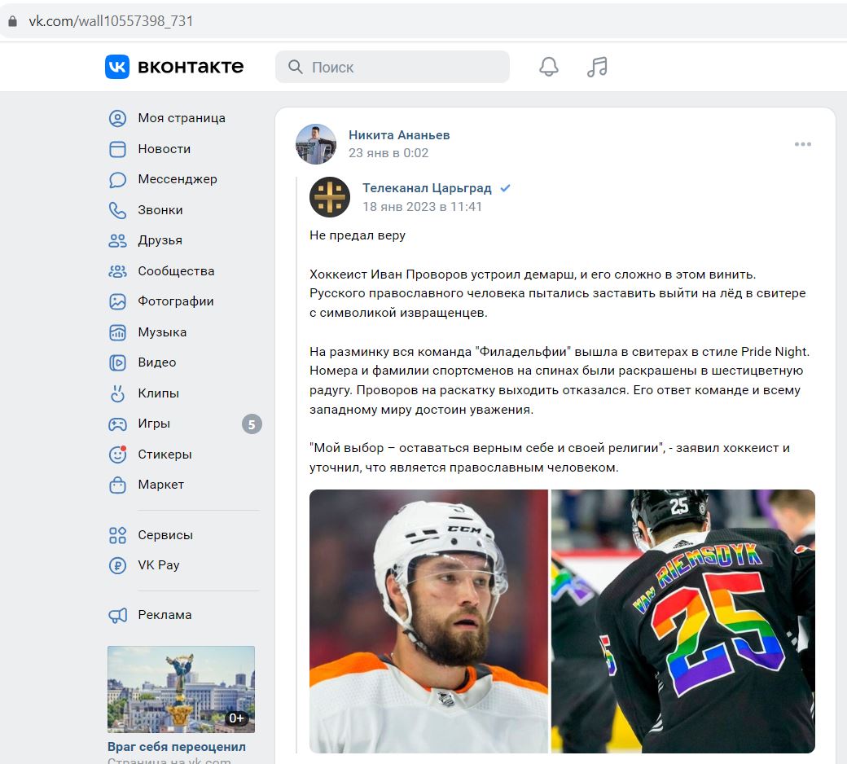
Task: Click the Сервисы grid icon
Action: [x=117, y=535]
